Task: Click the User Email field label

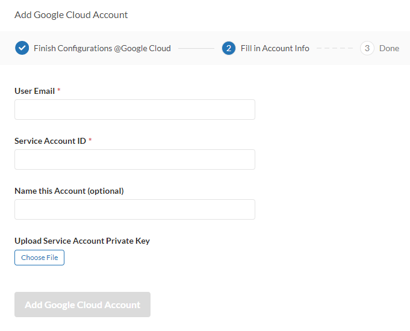Action: pos(34,91)
